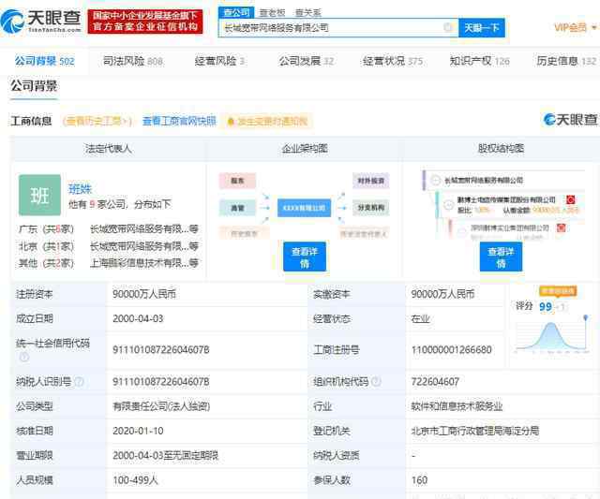Click the central blue company box in diagram

pos(304,208)
